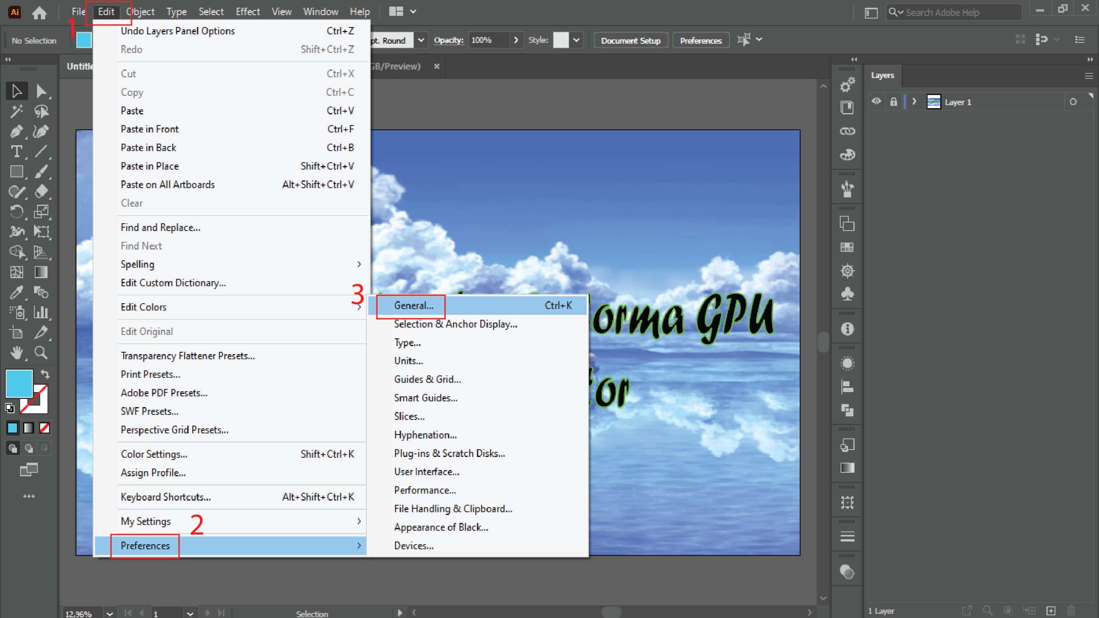This screenshot has height=618, width=1099.
Task: Click the Fill color swatch
Action: (x=19, y=383)
